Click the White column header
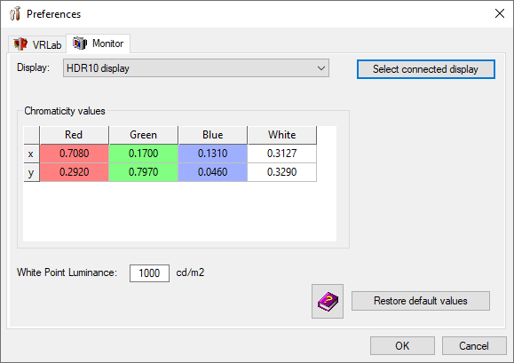This screenshot has width=514, height=363. pyautogui.click(x=282, y=135)
